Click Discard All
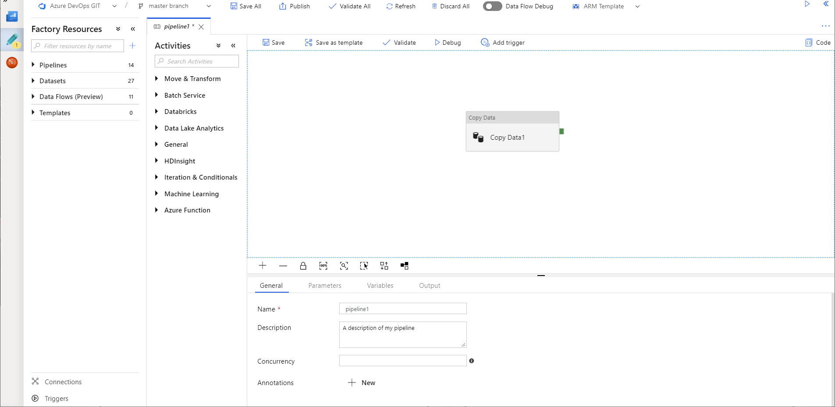This screenshot has height=407, width=835. click(451, 6)
